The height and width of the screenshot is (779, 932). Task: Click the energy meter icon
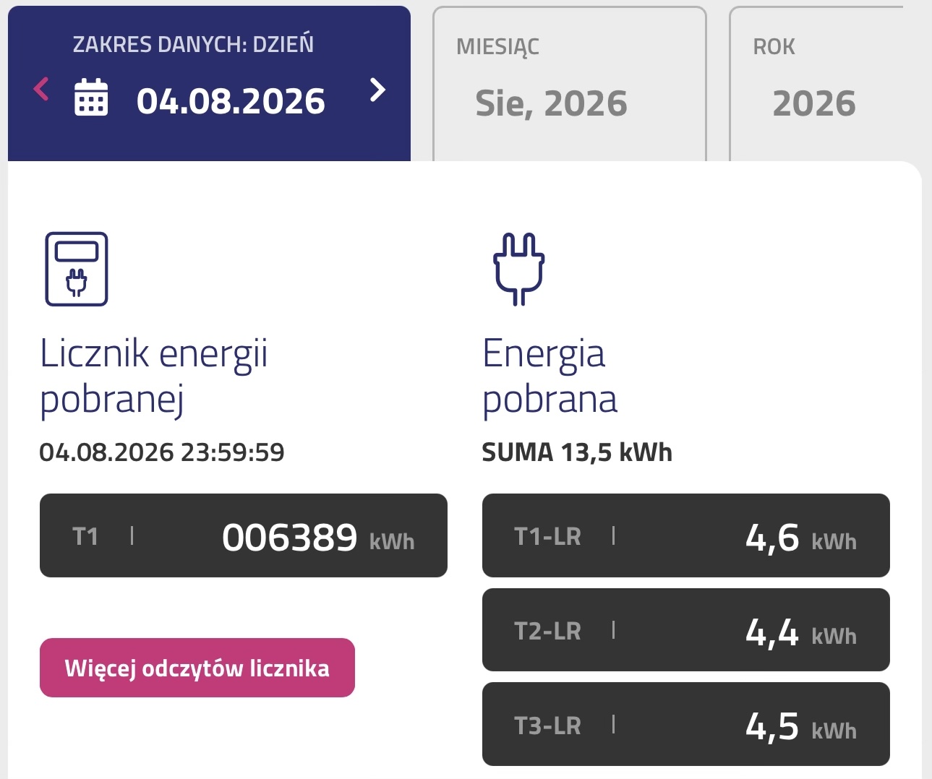coord(77,269)
